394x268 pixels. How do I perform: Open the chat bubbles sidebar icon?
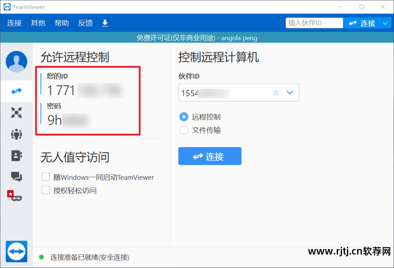tap(16, 177)
